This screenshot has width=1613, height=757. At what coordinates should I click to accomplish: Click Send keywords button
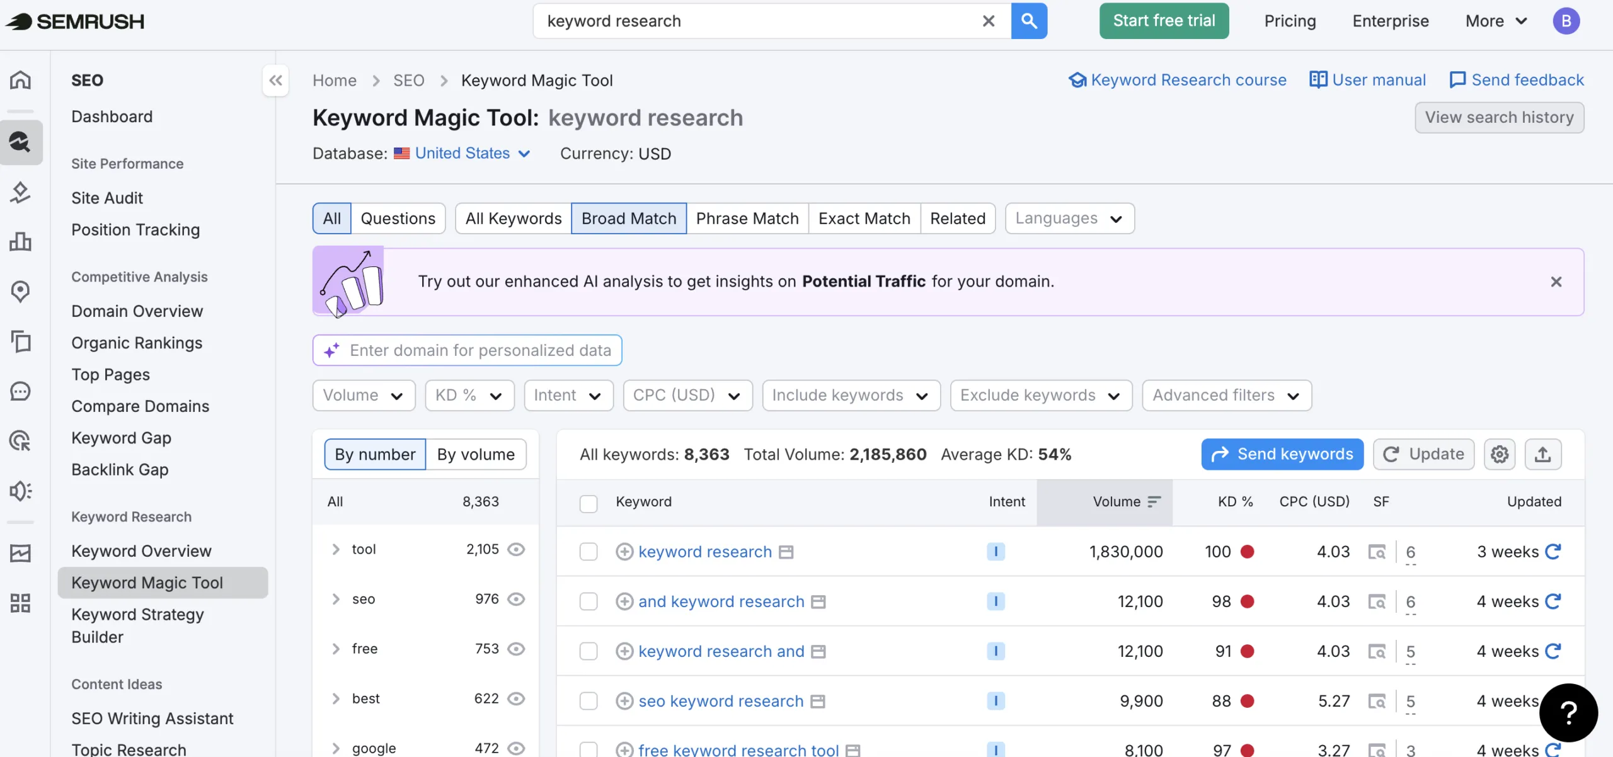1282,454
